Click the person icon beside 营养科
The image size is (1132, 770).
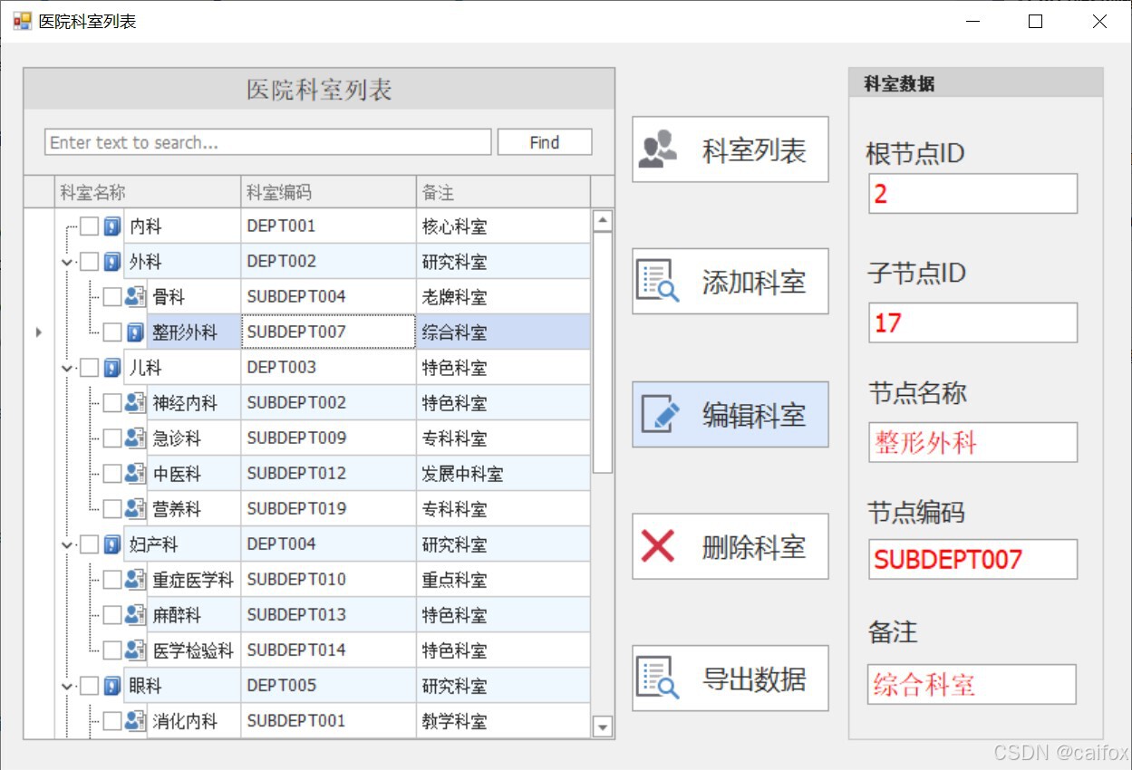134,509
